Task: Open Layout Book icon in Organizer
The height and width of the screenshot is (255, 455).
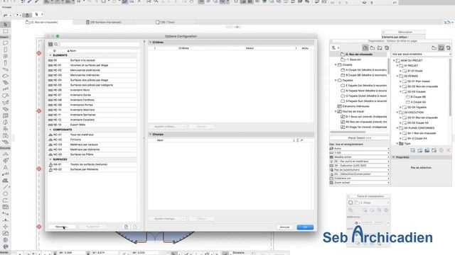Action: tap(380, 48)
